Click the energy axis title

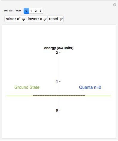[59, 48]
